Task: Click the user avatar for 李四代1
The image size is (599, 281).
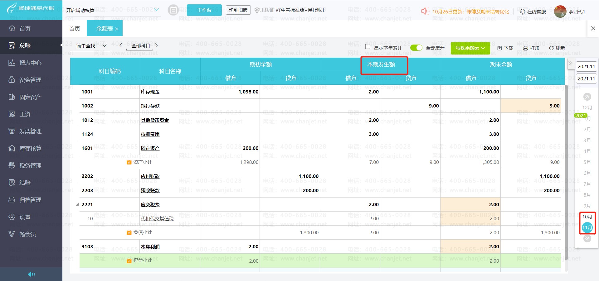Action: pyautogui.click(x=560, y=12)
